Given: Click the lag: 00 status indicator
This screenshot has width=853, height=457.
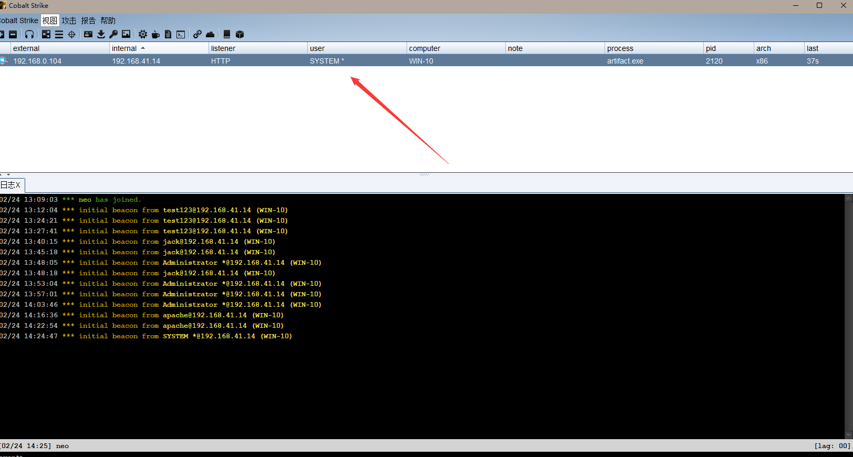Looking at the screenshot, I should [832, 446].
